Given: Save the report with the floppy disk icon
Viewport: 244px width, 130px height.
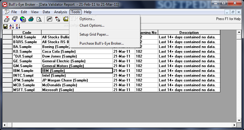Looking at the screenshot, I should [5, 26].
